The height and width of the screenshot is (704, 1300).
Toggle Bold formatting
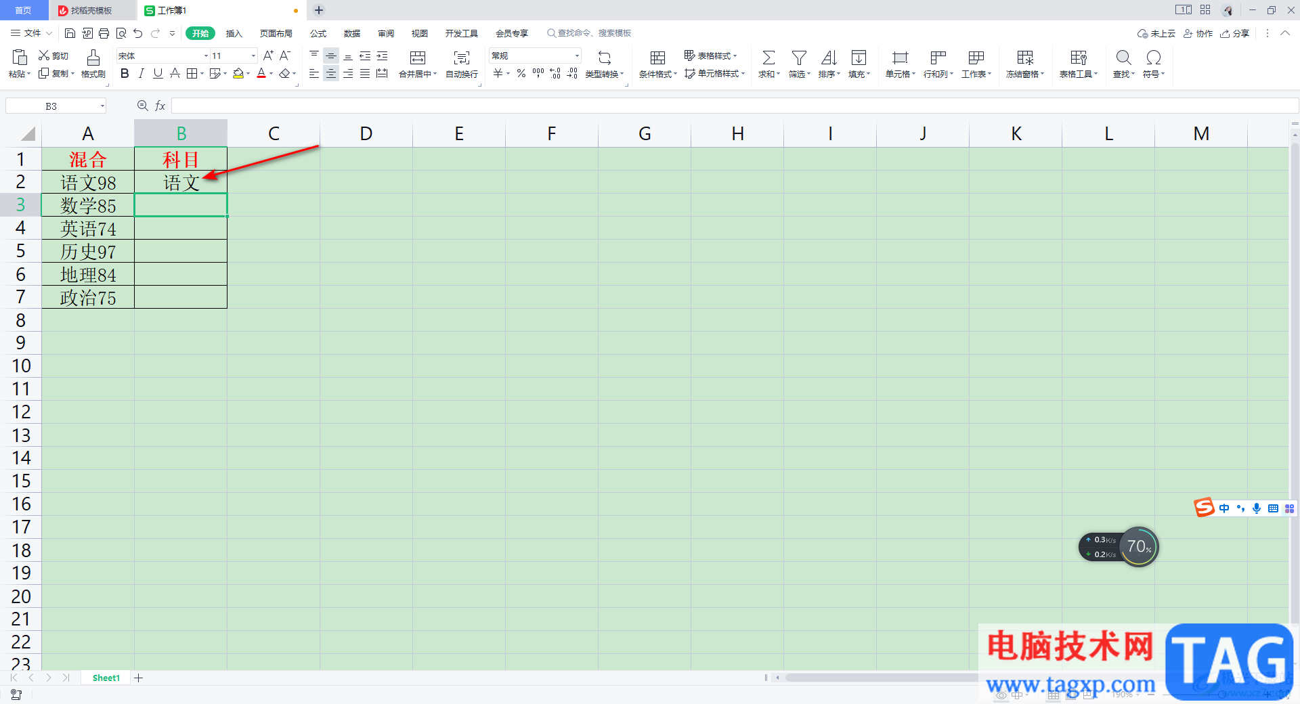(x=125, y=73)
